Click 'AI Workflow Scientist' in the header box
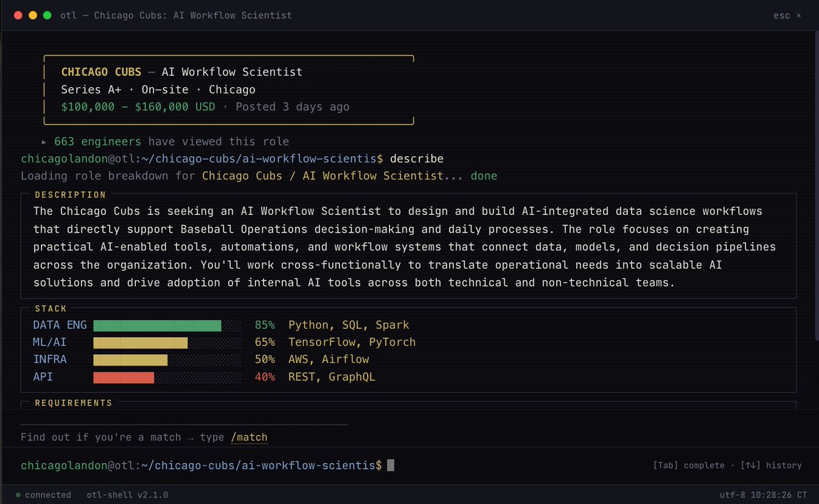819x504 pixels. pyautogui.click(x=232, y=72)
